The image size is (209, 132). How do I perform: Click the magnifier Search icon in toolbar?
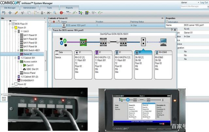[55, 13]
